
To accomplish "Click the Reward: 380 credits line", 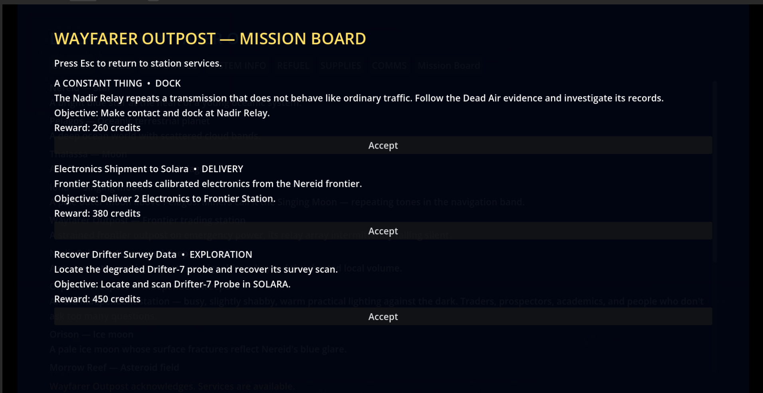I will (97, 214).
